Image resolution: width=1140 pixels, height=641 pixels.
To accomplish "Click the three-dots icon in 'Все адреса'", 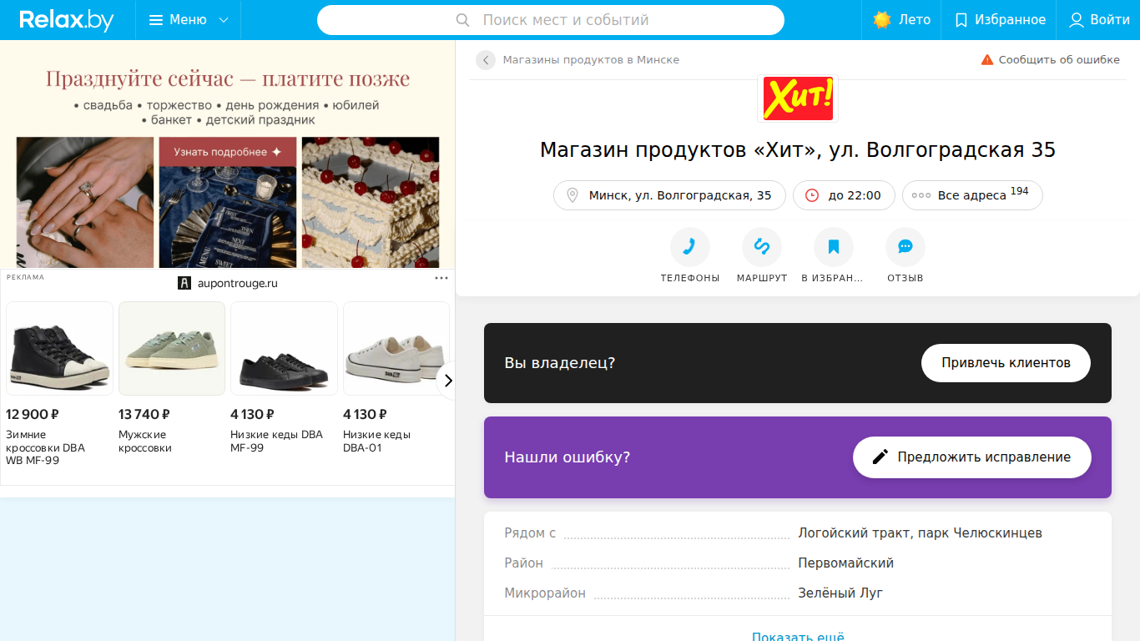I will [921, 195].
